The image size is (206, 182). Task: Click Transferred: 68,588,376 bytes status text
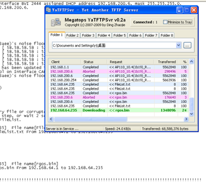coord(165,129)
